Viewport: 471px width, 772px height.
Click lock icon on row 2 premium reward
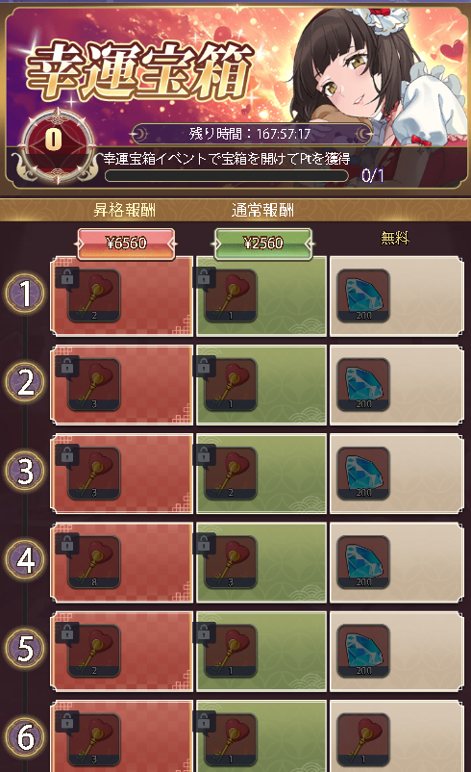pos(67,367)
